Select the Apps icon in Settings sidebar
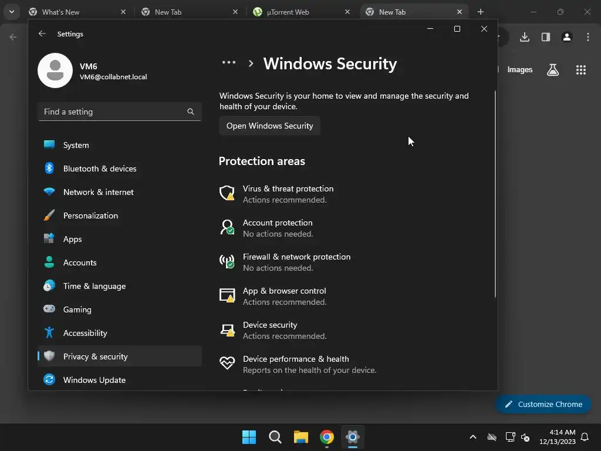The height and width of the screenshot is (451, 601). pyautogui.click(x=49, y=238)
